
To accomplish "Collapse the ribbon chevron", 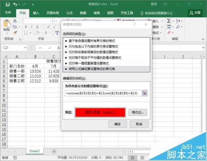I will 203,39.
